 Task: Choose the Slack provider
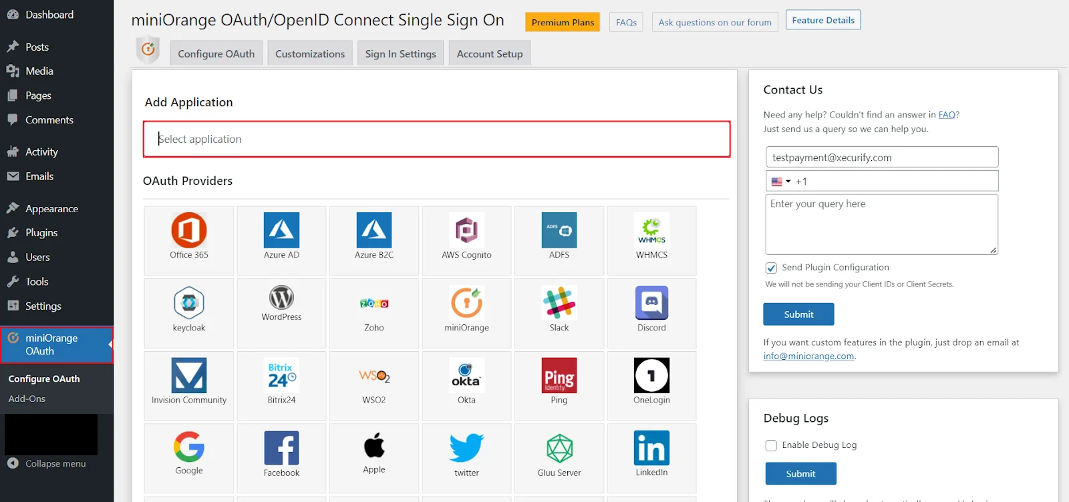559,303
